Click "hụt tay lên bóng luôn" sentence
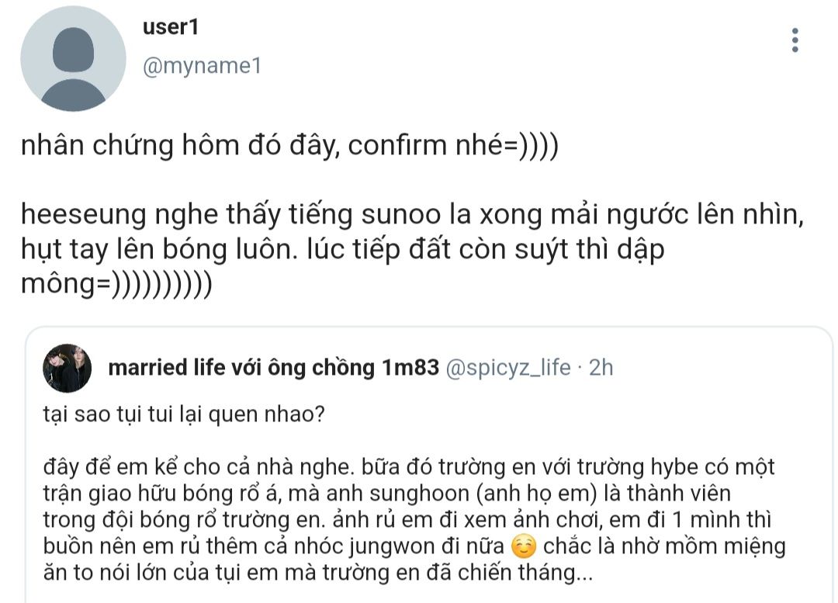The height and width of the screenshot is (603, 838). click(x=155, y=251)
